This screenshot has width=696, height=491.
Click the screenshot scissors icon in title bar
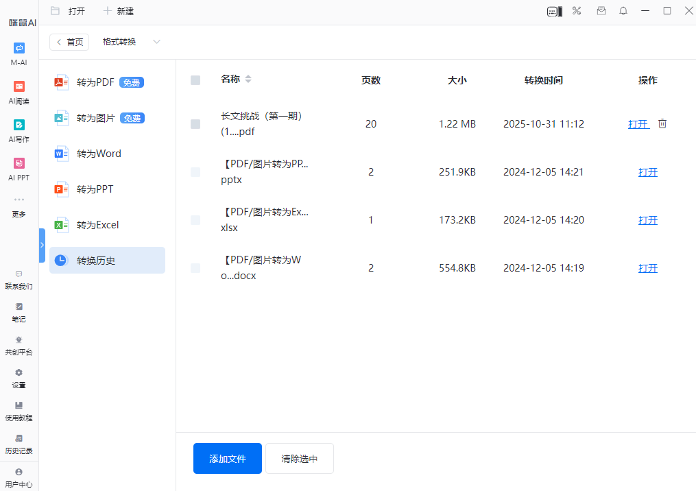577,11
